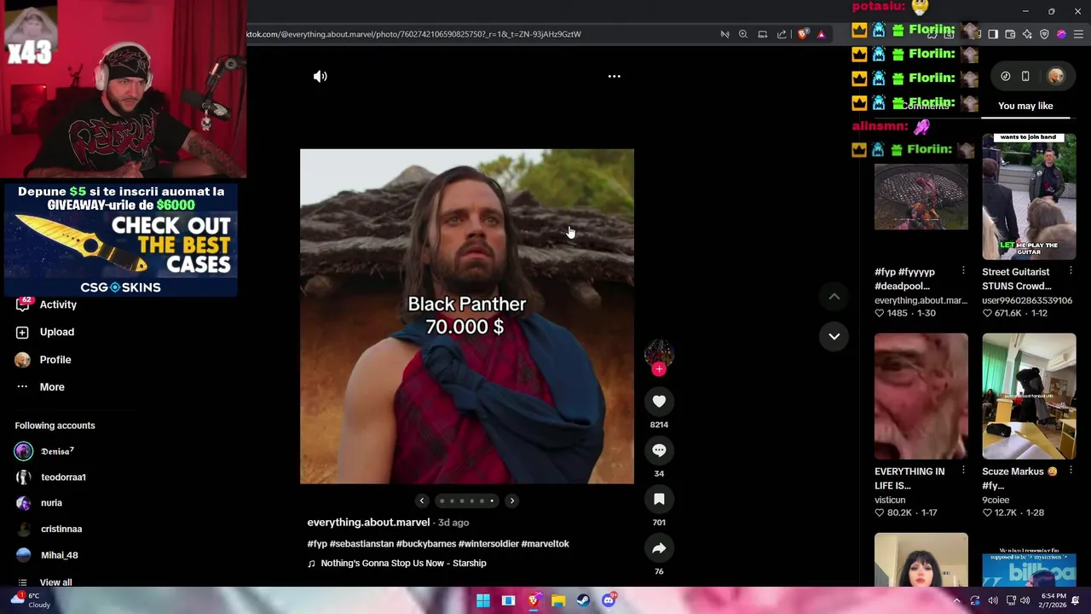Open followed account cristinnaa
Viewport: 1091px width, 614px height.
61,529
